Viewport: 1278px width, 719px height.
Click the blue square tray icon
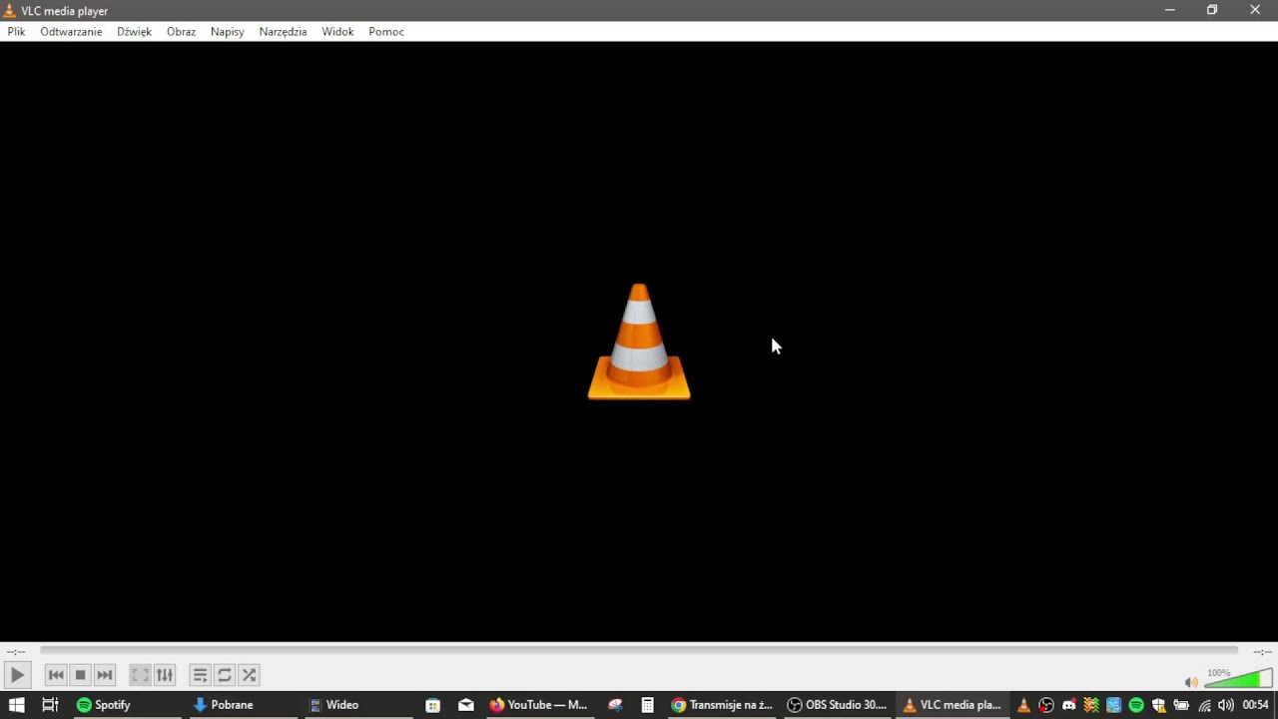[x=1114, y=705]
